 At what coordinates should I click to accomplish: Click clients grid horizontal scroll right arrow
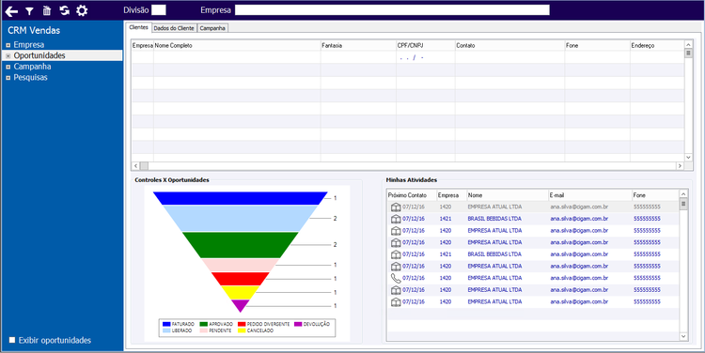(x=680, y=166)
